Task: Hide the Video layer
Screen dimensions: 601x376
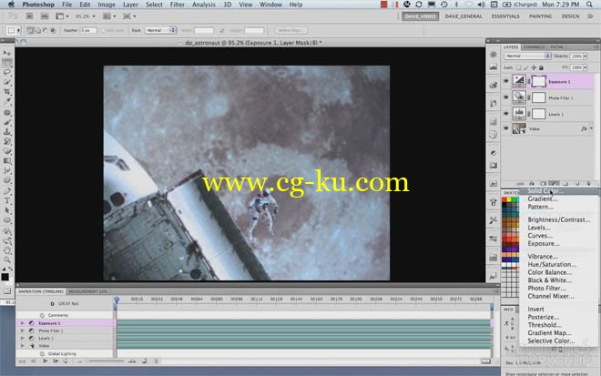Action: (506, 128)
